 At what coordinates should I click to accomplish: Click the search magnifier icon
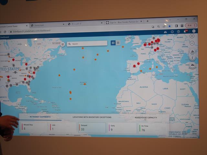pos(70,44)
